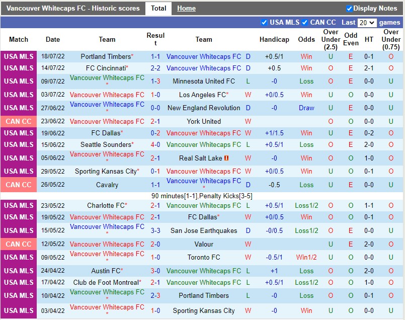Click the CAN CC label for 23/06/22 match
The image size is (405, 320).
click(x=19, y=121)
